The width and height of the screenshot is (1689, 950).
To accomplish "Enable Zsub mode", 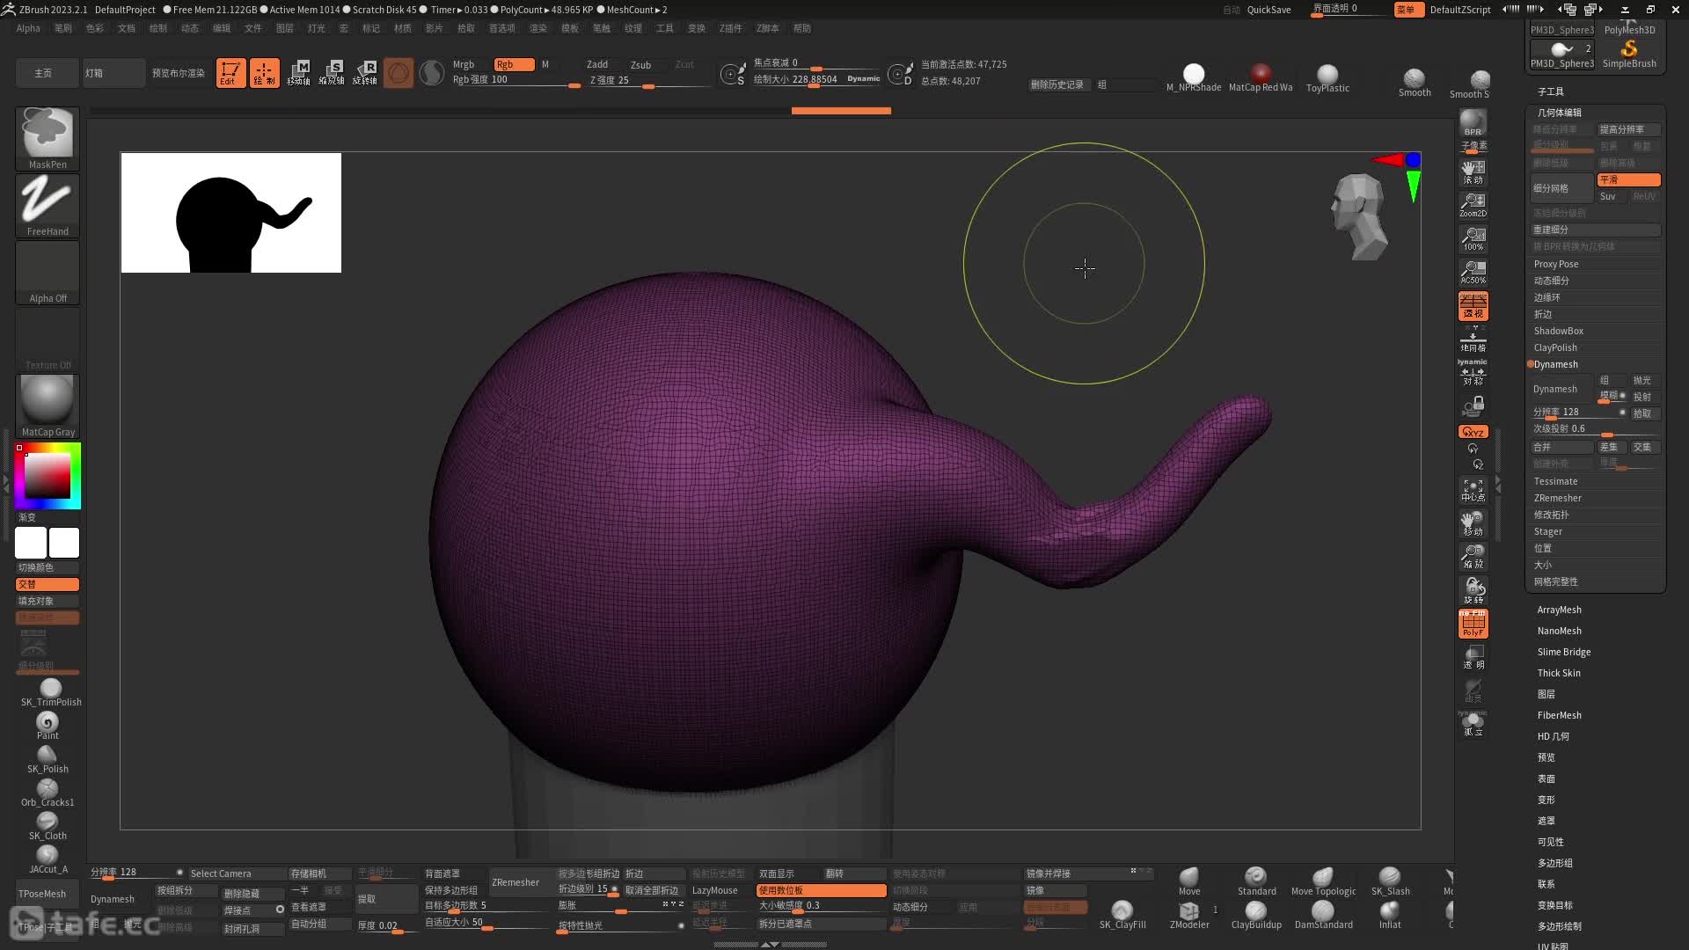I will pos(641,64).
